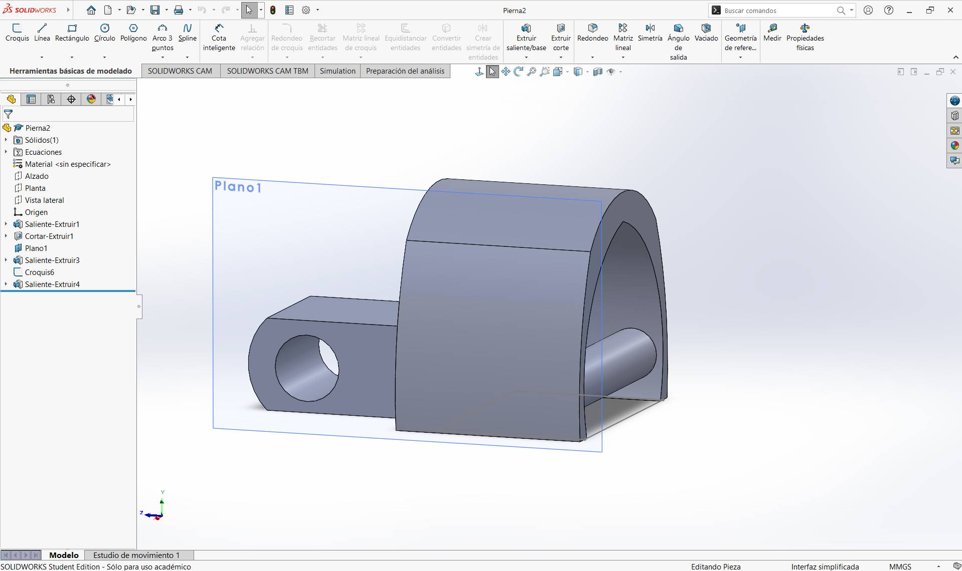Open the Rectángulo tool dropdown arrow
This screenshot has height=571, width=962.
(x=72, y=57)
